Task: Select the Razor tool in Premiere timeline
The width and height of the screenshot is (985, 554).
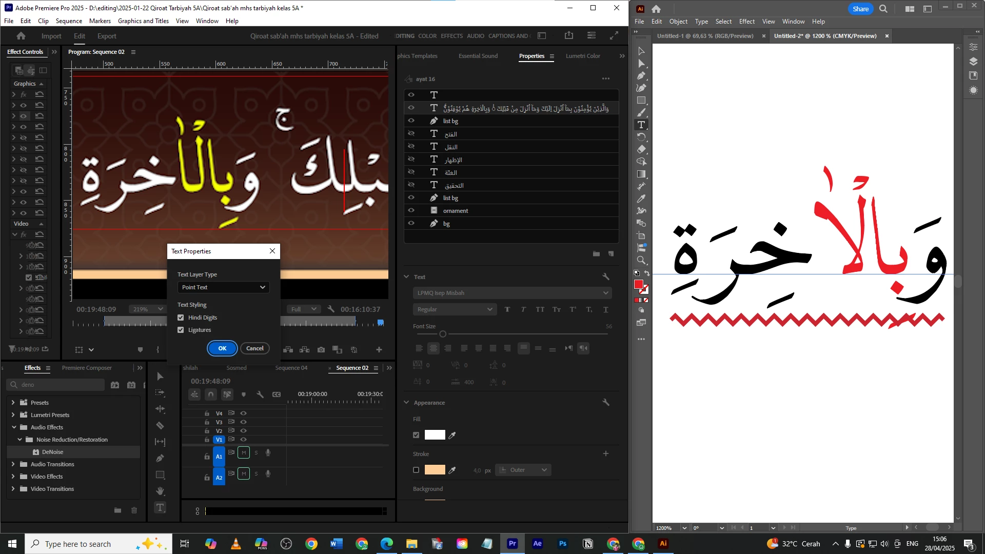Action: tap(160, 425)
